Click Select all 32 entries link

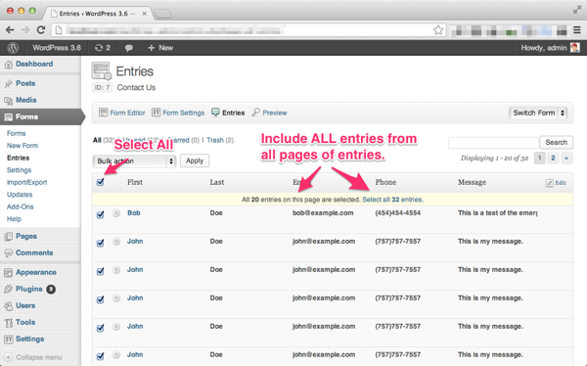click(x=392, y=200)
